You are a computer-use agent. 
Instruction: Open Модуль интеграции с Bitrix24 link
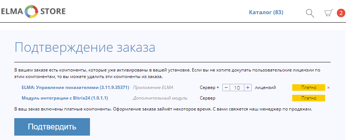click(65, 98)
